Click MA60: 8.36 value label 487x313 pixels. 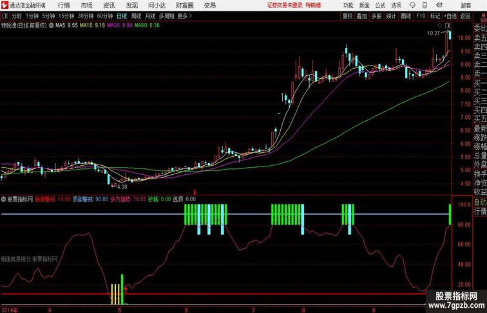pyautogui.click(x=147, y=26)
